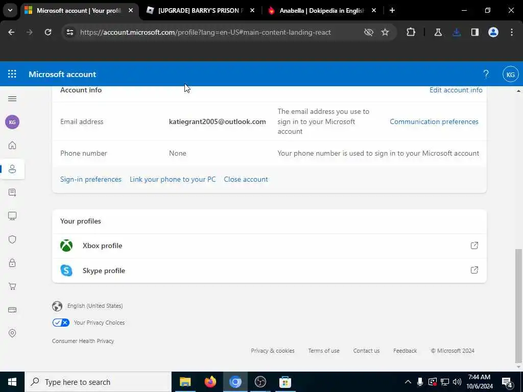The image size is (523, 392).
Task: Open Chrome Labs flask icon
Action: [438, 32]
